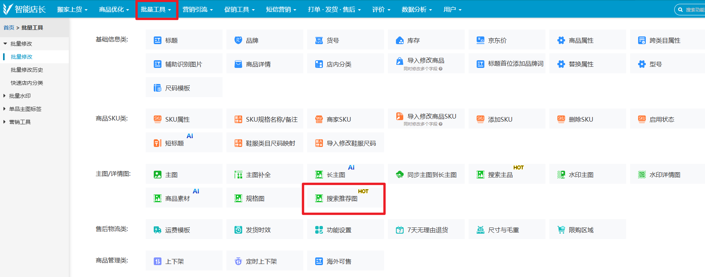705x277 pixels.
Task: Expand the 批量水印 sidebar section
Action: (5, 96)
